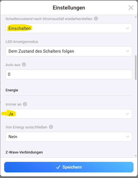Viewport: 138px width, 178px height.
Task: Click chevron arrow of Einschalten field
Action: coord(128,28)
